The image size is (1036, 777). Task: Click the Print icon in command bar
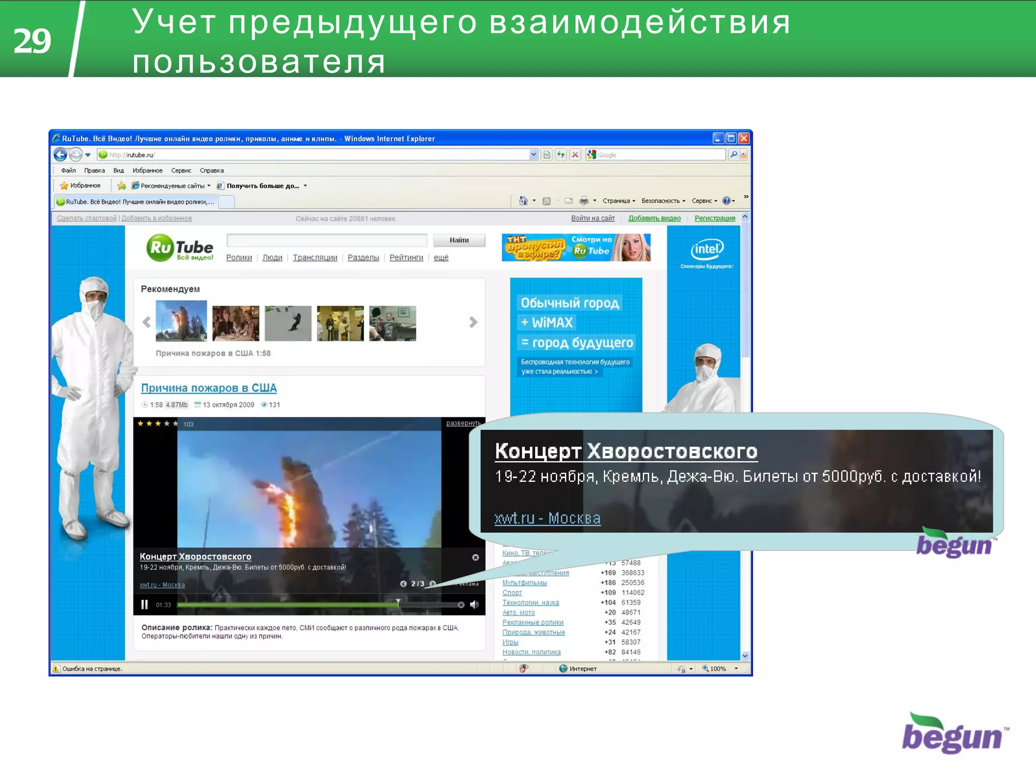point(584,201)
